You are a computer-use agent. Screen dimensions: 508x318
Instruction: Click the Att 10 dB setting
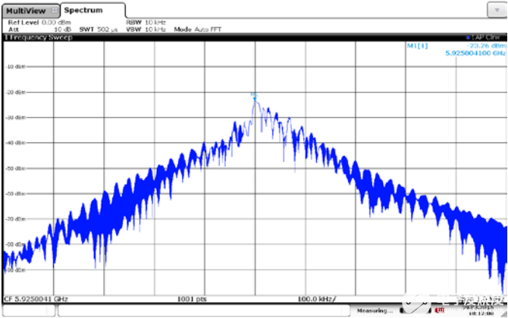pyautogui.click(x=39, y=29)
